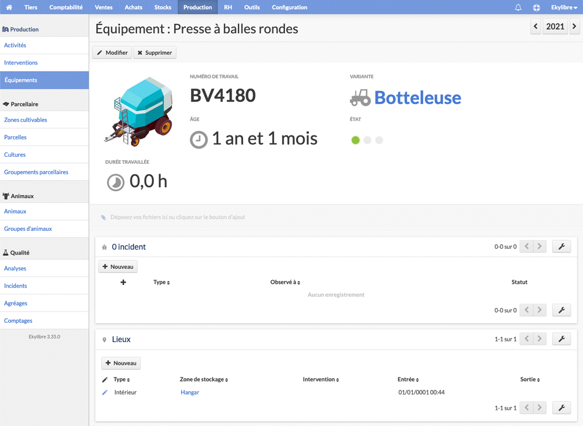Go to next page below incident table

point(540,310)
